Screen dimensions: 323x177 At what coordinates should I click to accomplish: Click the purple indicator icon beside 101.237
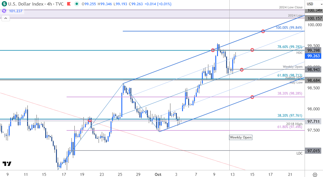4,11
